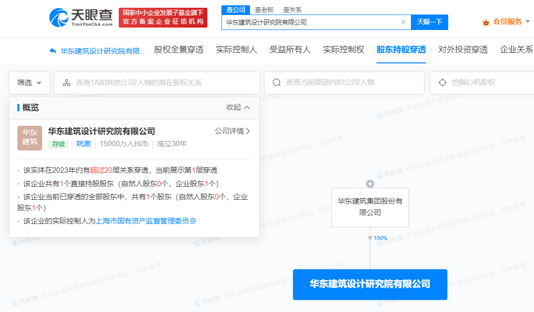Switch to 查老板 search tab
This screenshot has width=534, height=312.
264,10
